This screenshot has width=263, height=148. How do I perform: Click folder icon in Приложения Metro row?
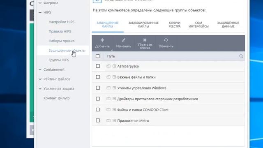tap(108, 120)
